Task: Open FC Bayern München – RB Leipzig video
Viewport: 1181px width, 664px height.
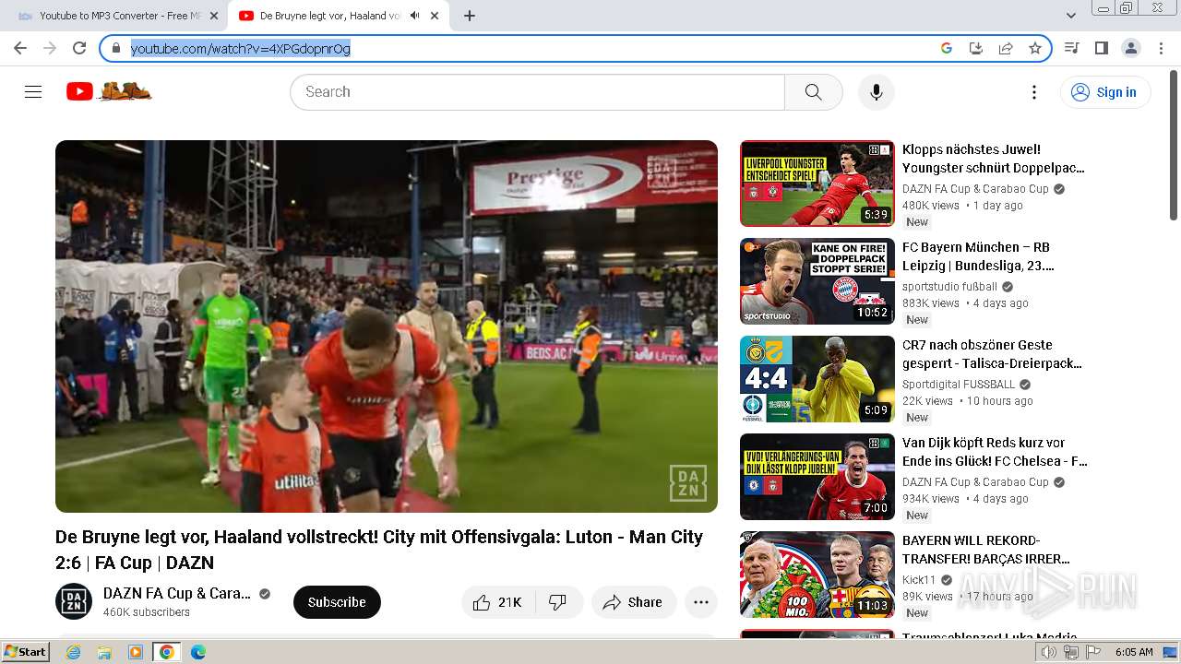Action: pos(978,256)
